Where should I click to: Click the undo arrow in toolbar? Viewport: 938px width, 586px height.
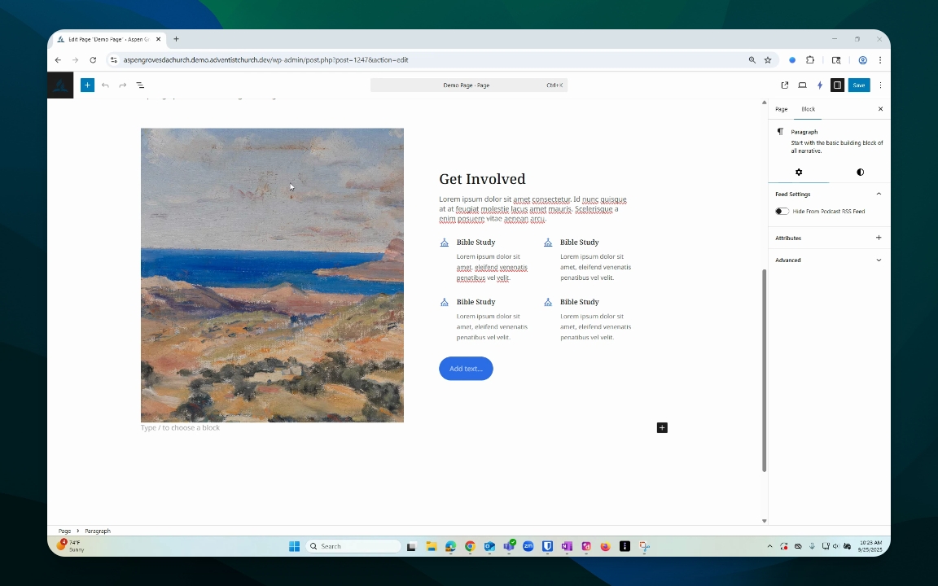coord(105,85)
